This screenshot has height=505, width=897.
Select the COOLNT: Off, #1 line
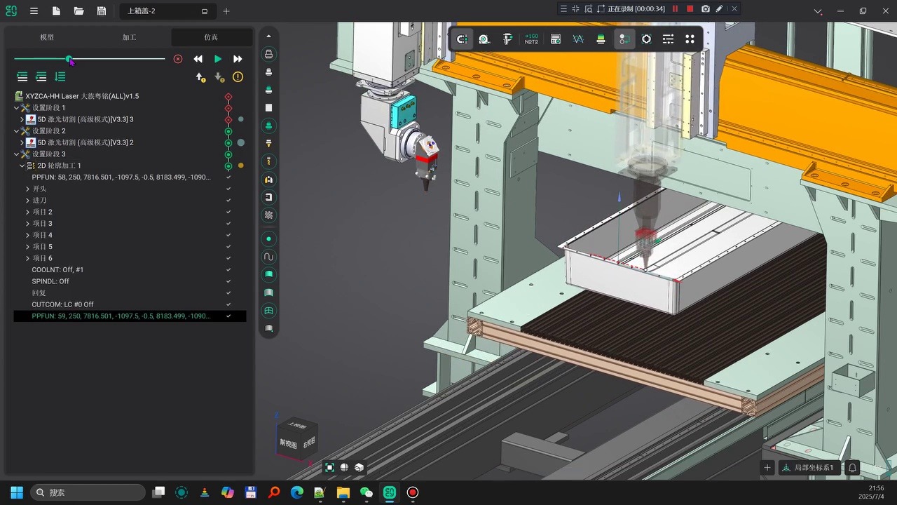(57, 270)
